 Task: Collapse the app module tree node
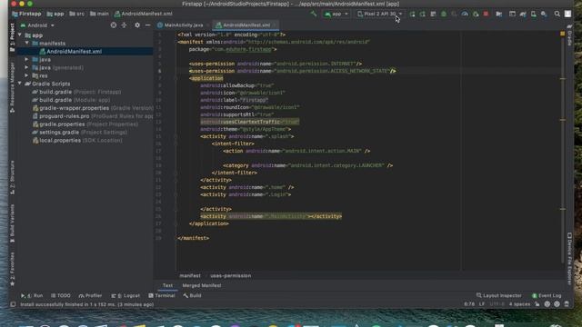click(20, 35)
